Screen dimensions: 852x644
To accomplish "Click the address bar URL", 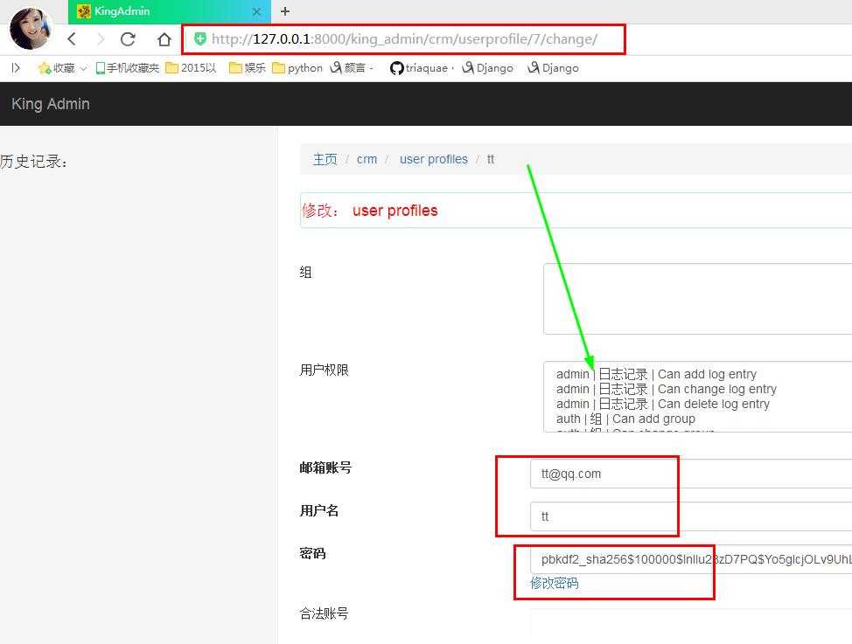I will tap(404, 39).
